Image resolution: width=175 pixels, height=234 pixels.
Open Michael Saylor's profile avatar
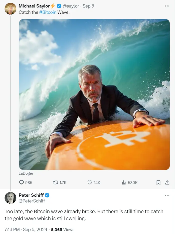coord(11,9)
